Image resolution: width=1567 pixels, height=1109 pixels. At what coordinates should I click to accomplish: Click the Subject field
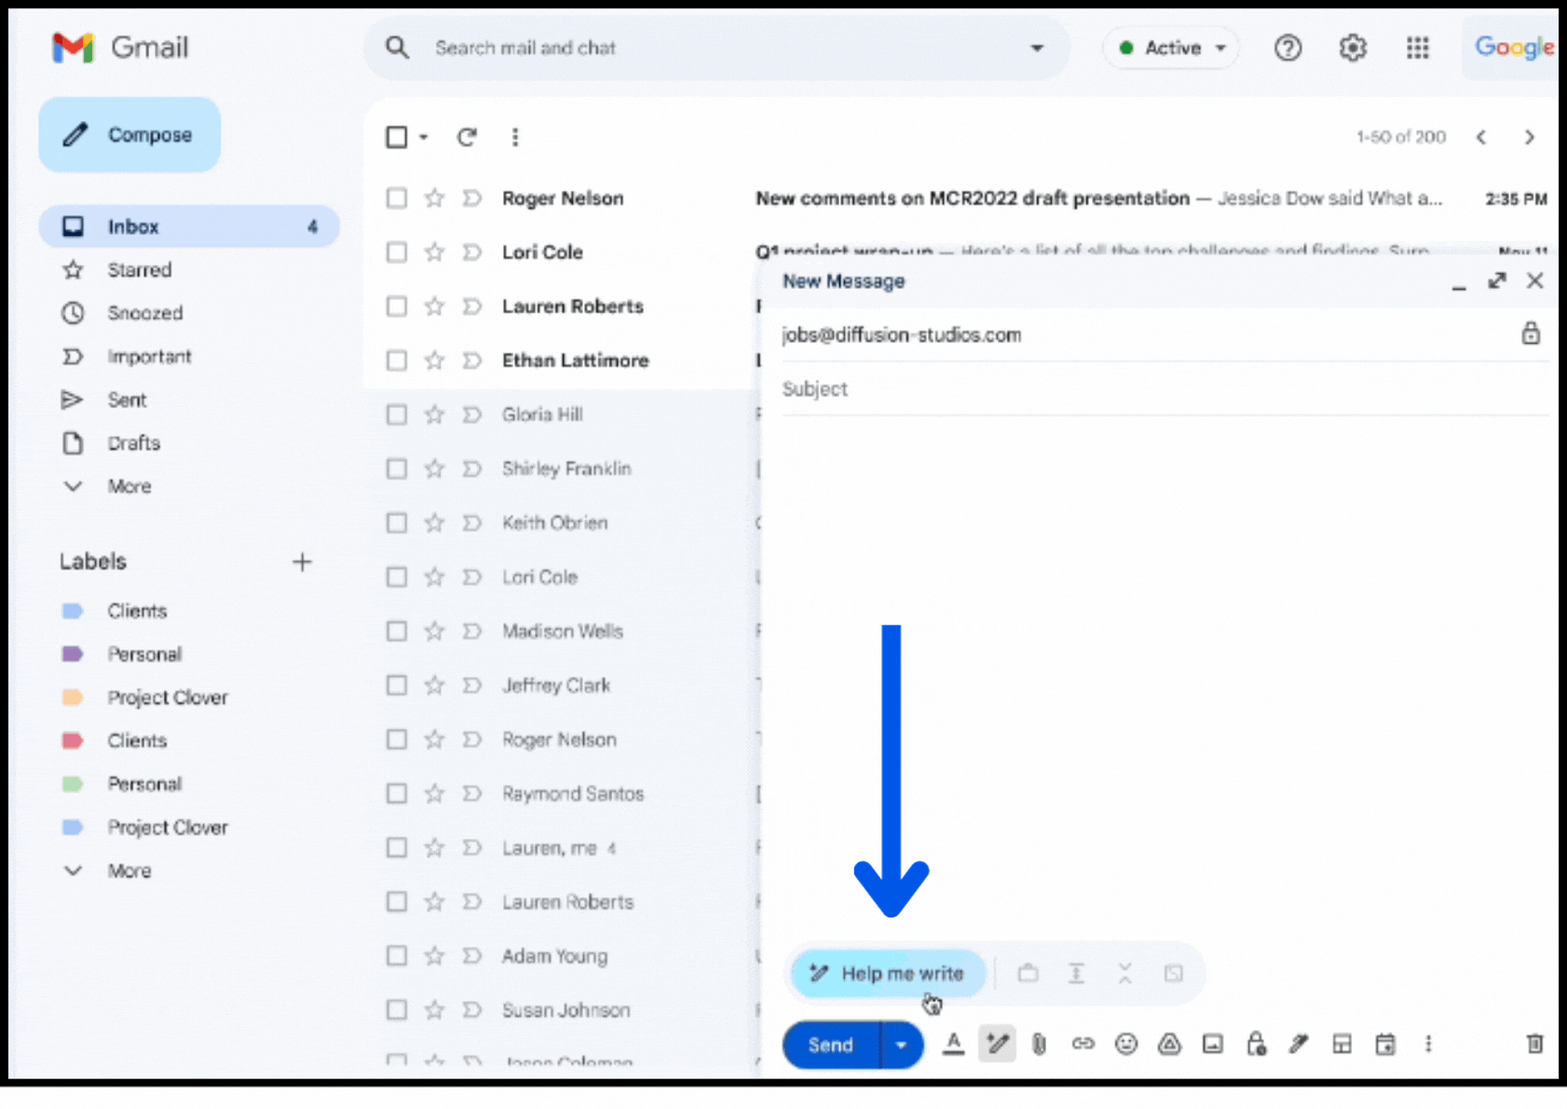coord(1163,389)
